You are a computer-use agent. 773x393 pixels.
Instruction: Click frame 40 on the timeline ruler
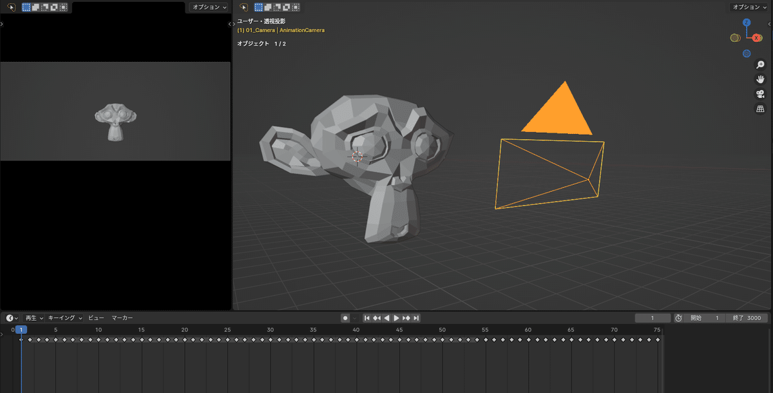click(356, 329)
